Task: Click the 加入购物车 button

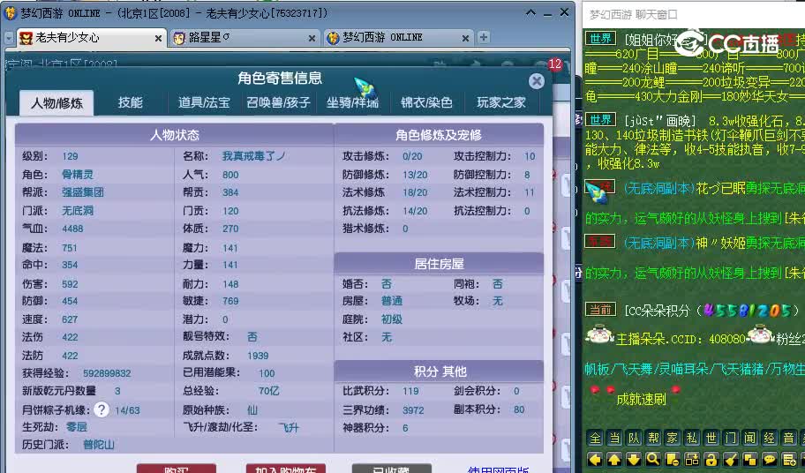Action: tap(285, 469)
